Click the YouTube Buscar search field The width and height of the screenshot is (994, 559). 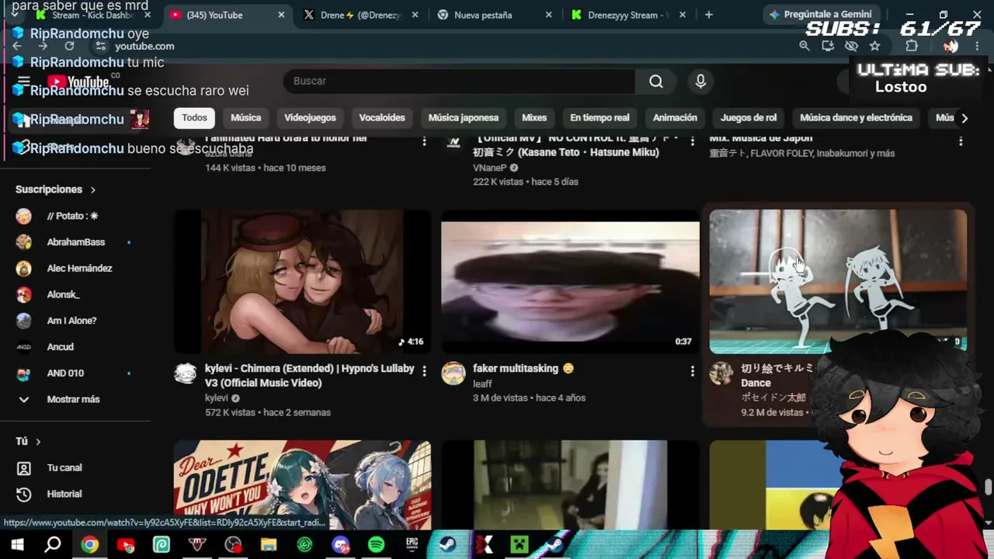[x=460, y=82]
